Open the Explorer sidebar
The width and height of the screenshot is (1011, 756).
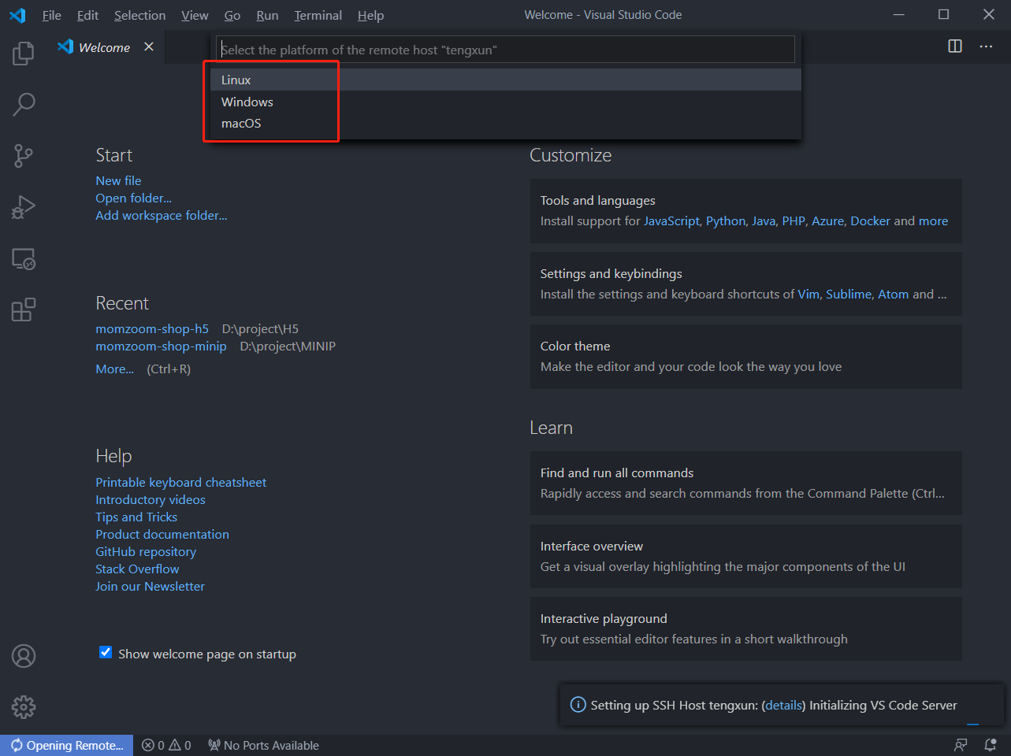point(24,53)
